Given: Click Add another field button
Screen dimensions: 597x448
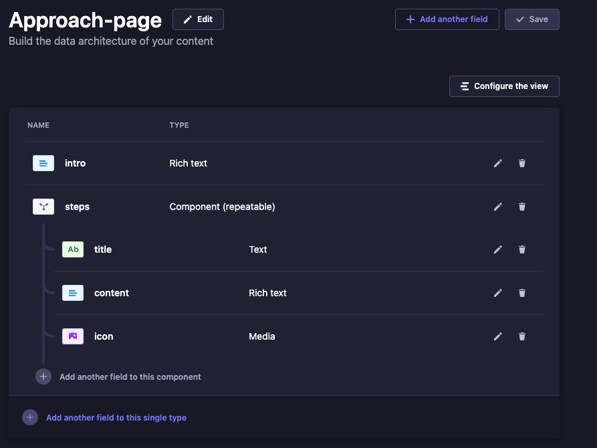Looking at the screenshot, I should point(447,19).
